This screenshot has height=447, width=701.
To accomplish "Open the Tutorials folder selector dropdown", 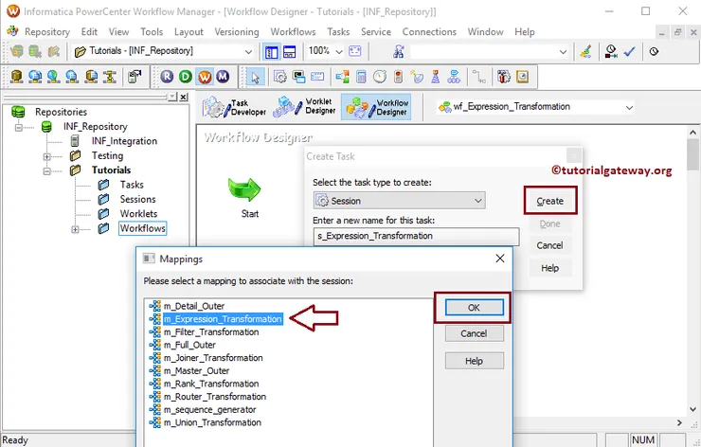I will (x=248, y=52).
